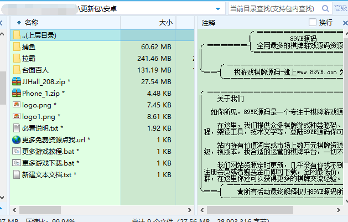Viewport: 348px width, 222px height.
Task: Select the logo1.png image icon
Action: pyautogui.click(x=17, y=116)
